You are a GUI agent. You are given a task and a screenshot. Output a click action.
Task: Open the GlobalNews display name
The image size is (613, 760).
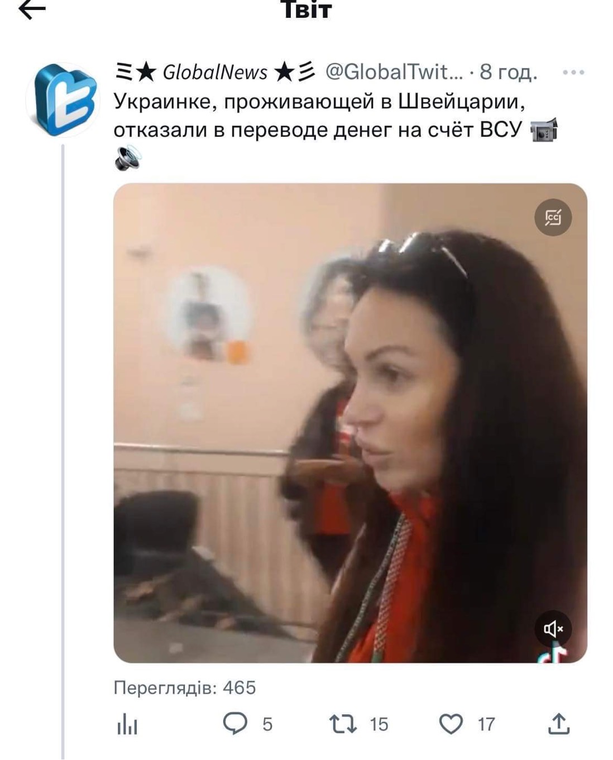click(215, 72)
